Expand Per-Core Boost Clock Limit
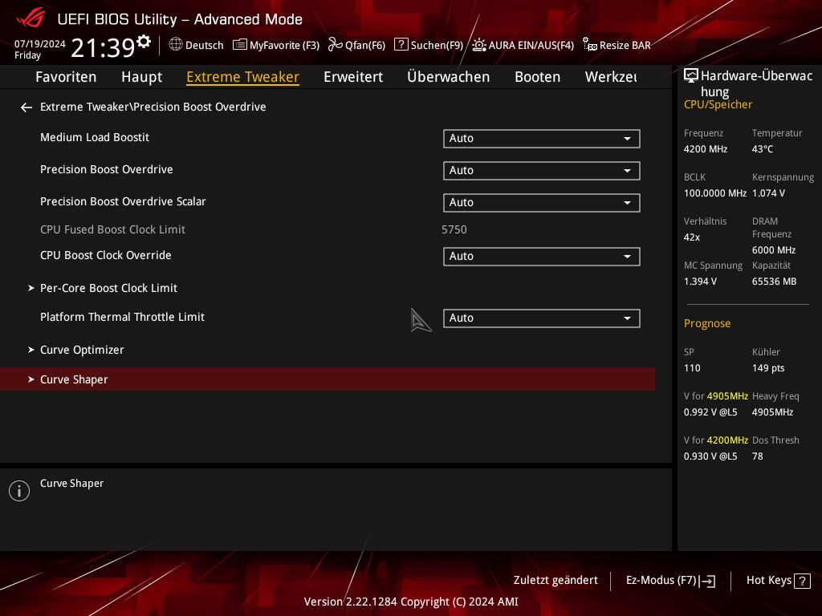The image size is (822, 616). tap(108, 288)
